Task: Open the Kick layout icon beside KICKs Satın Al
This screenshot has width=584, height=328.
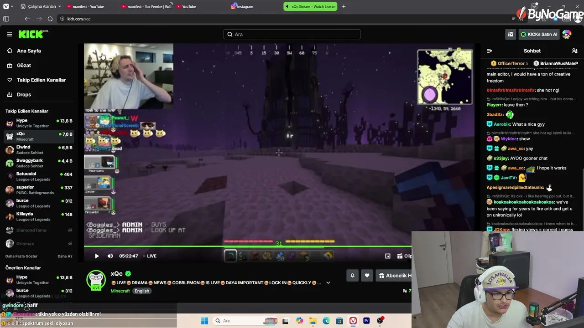Action: point(511,34)
